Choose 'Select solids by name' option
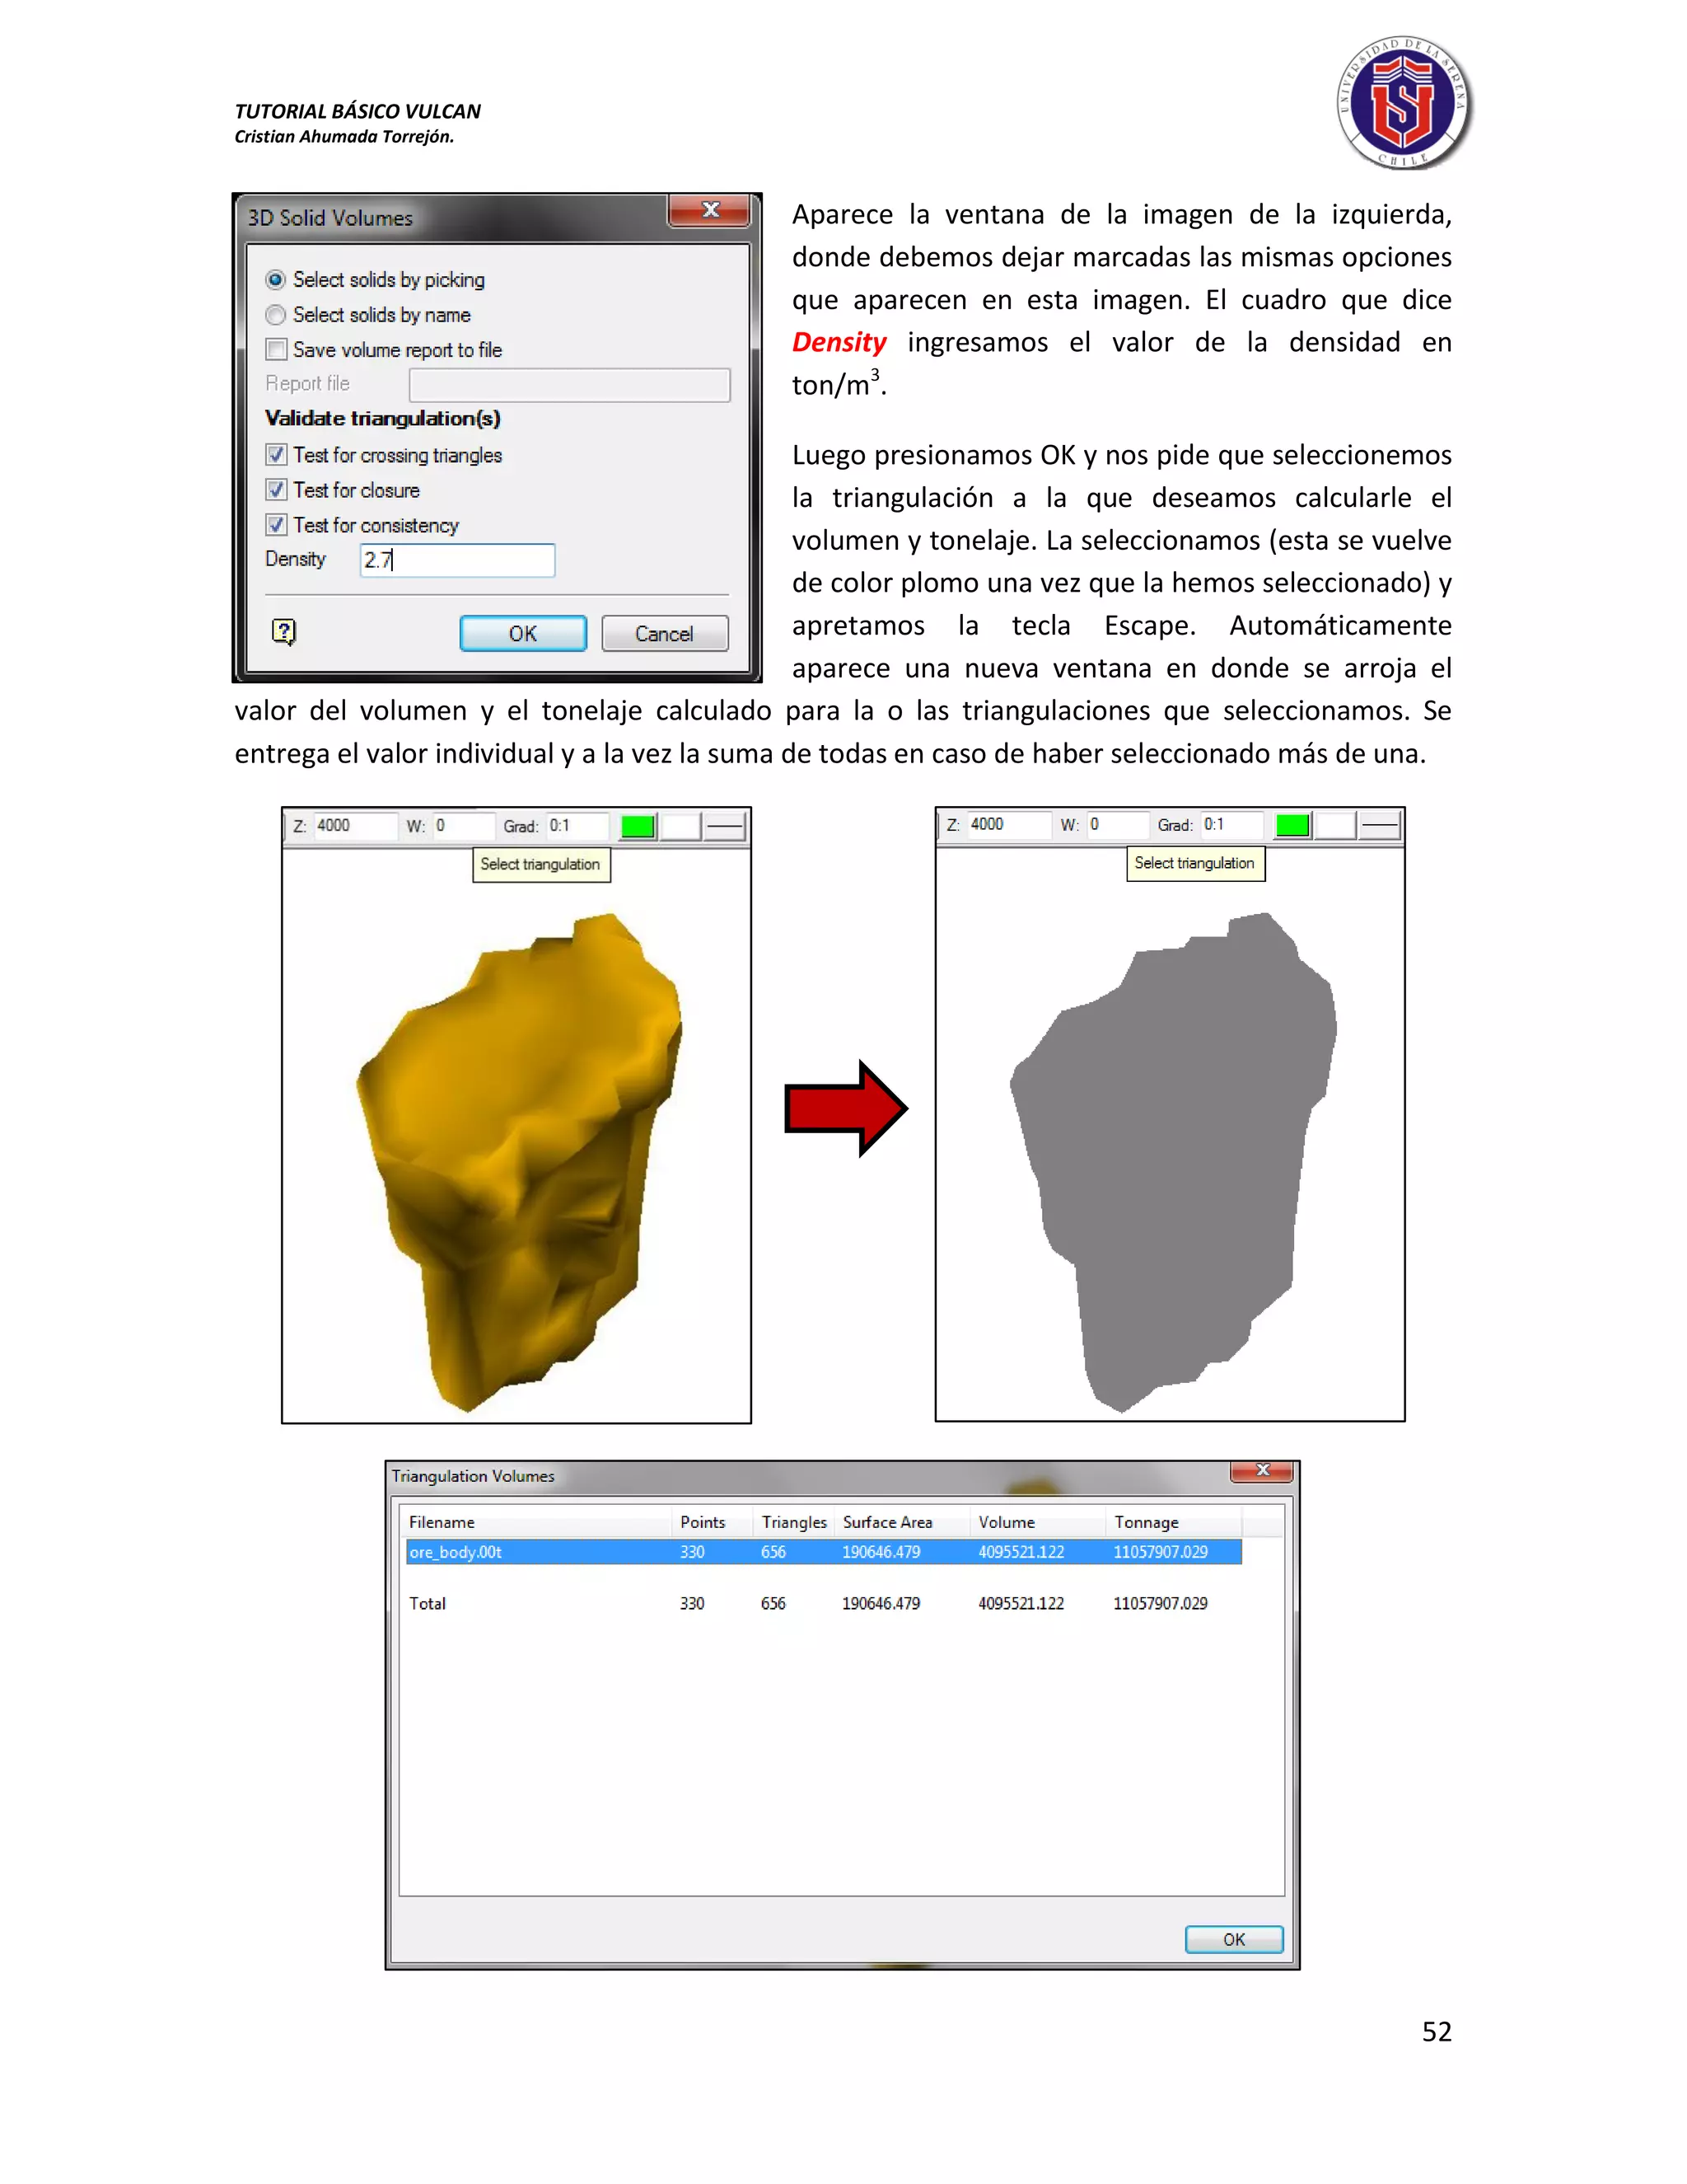Screen dimensions: 1687x2184 tap(276, 315)
